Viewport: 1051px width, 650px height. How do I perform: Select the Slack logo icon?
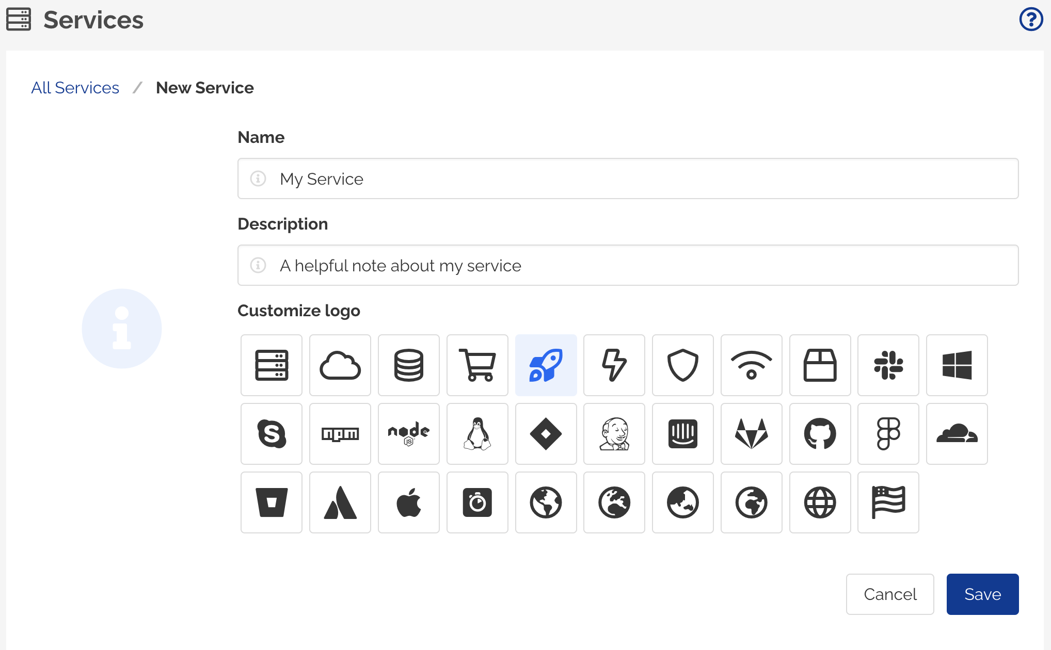click(888, 365)
